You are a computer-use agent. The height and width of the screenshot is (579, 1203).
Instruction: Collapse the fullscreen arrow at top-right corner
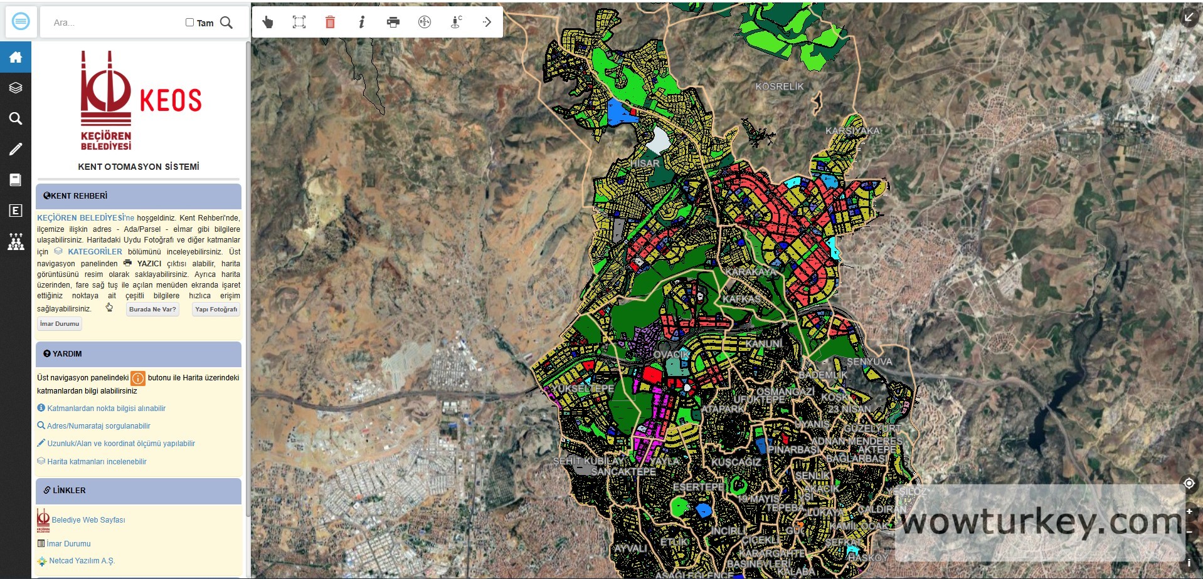(1189, 18)
